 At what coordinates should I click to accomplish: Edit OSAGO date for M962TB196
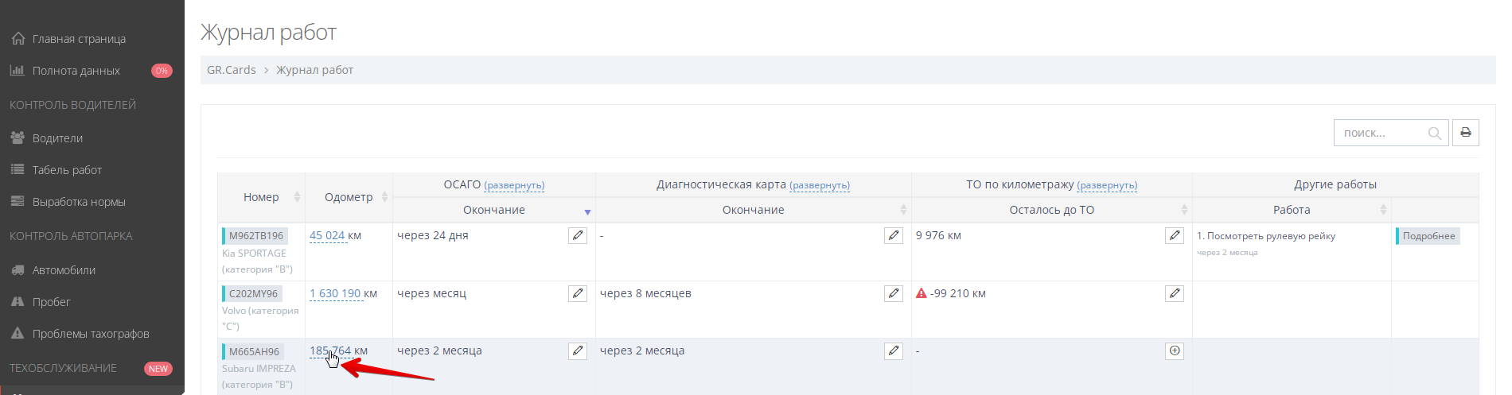click(578, 236)
